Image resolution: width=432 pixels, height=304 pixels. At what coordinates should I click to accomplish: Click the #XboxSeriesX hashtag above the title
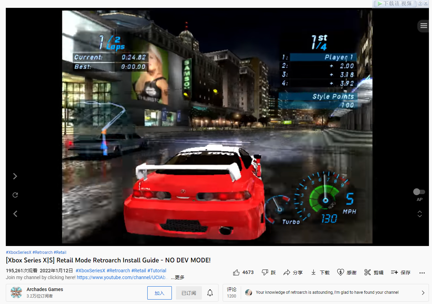pyautogui.click(x=19, y=252)
